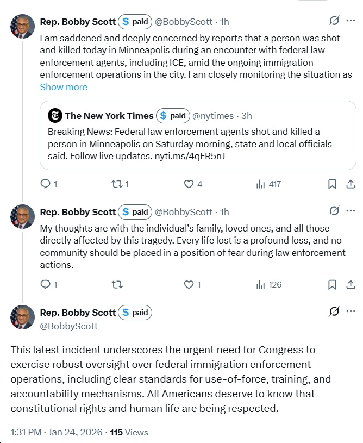This screenshot has width=363, height=443.
Task: Reply to the first Bobby Scott tweet
Action: pos(46,184)
